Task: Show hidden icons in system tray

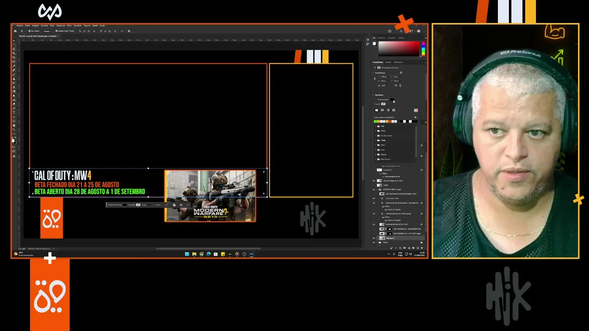Action: [389, 254]
